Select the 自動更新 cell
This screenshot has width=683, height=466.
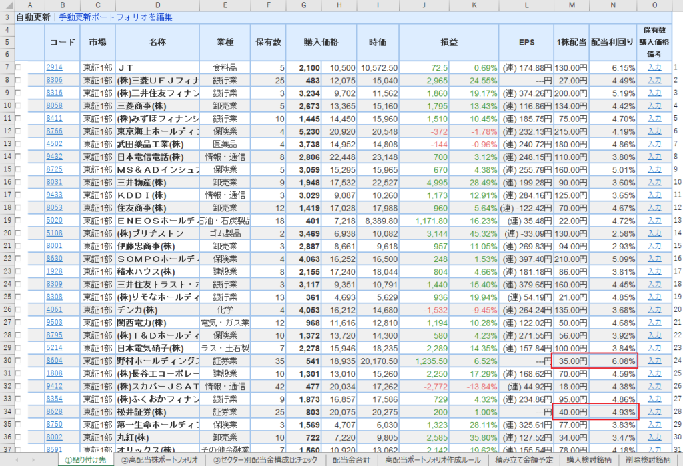[x=33, y=17]
